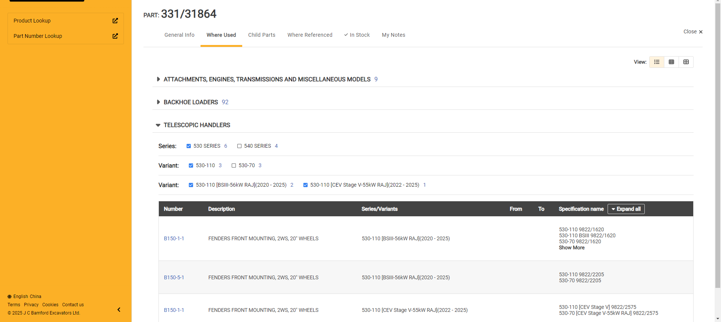Image resolution: width=721 pixels, height=322 pixels.
Task: Switch to large tile view icon
Action: click(686, 62)
